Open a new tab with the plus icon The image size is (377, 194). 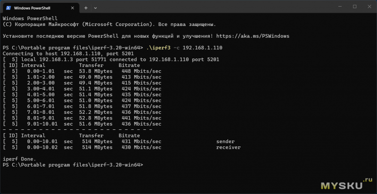pos(86,8)
